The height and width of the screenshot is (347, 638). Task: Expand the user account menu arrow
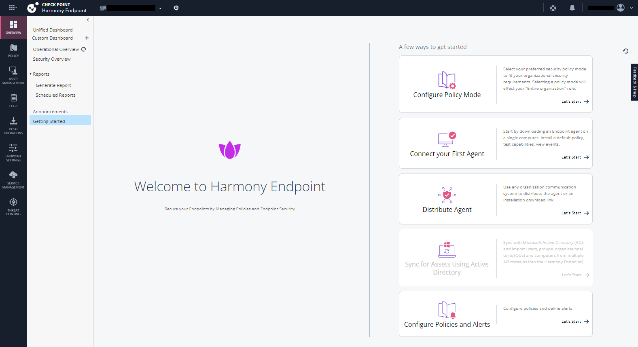(x=632, y=8)
